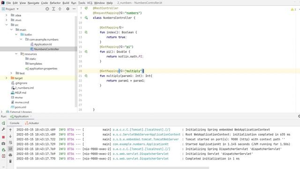300x169 pixels.
Task: Open the Navigate menu
Action: [33, 3]
